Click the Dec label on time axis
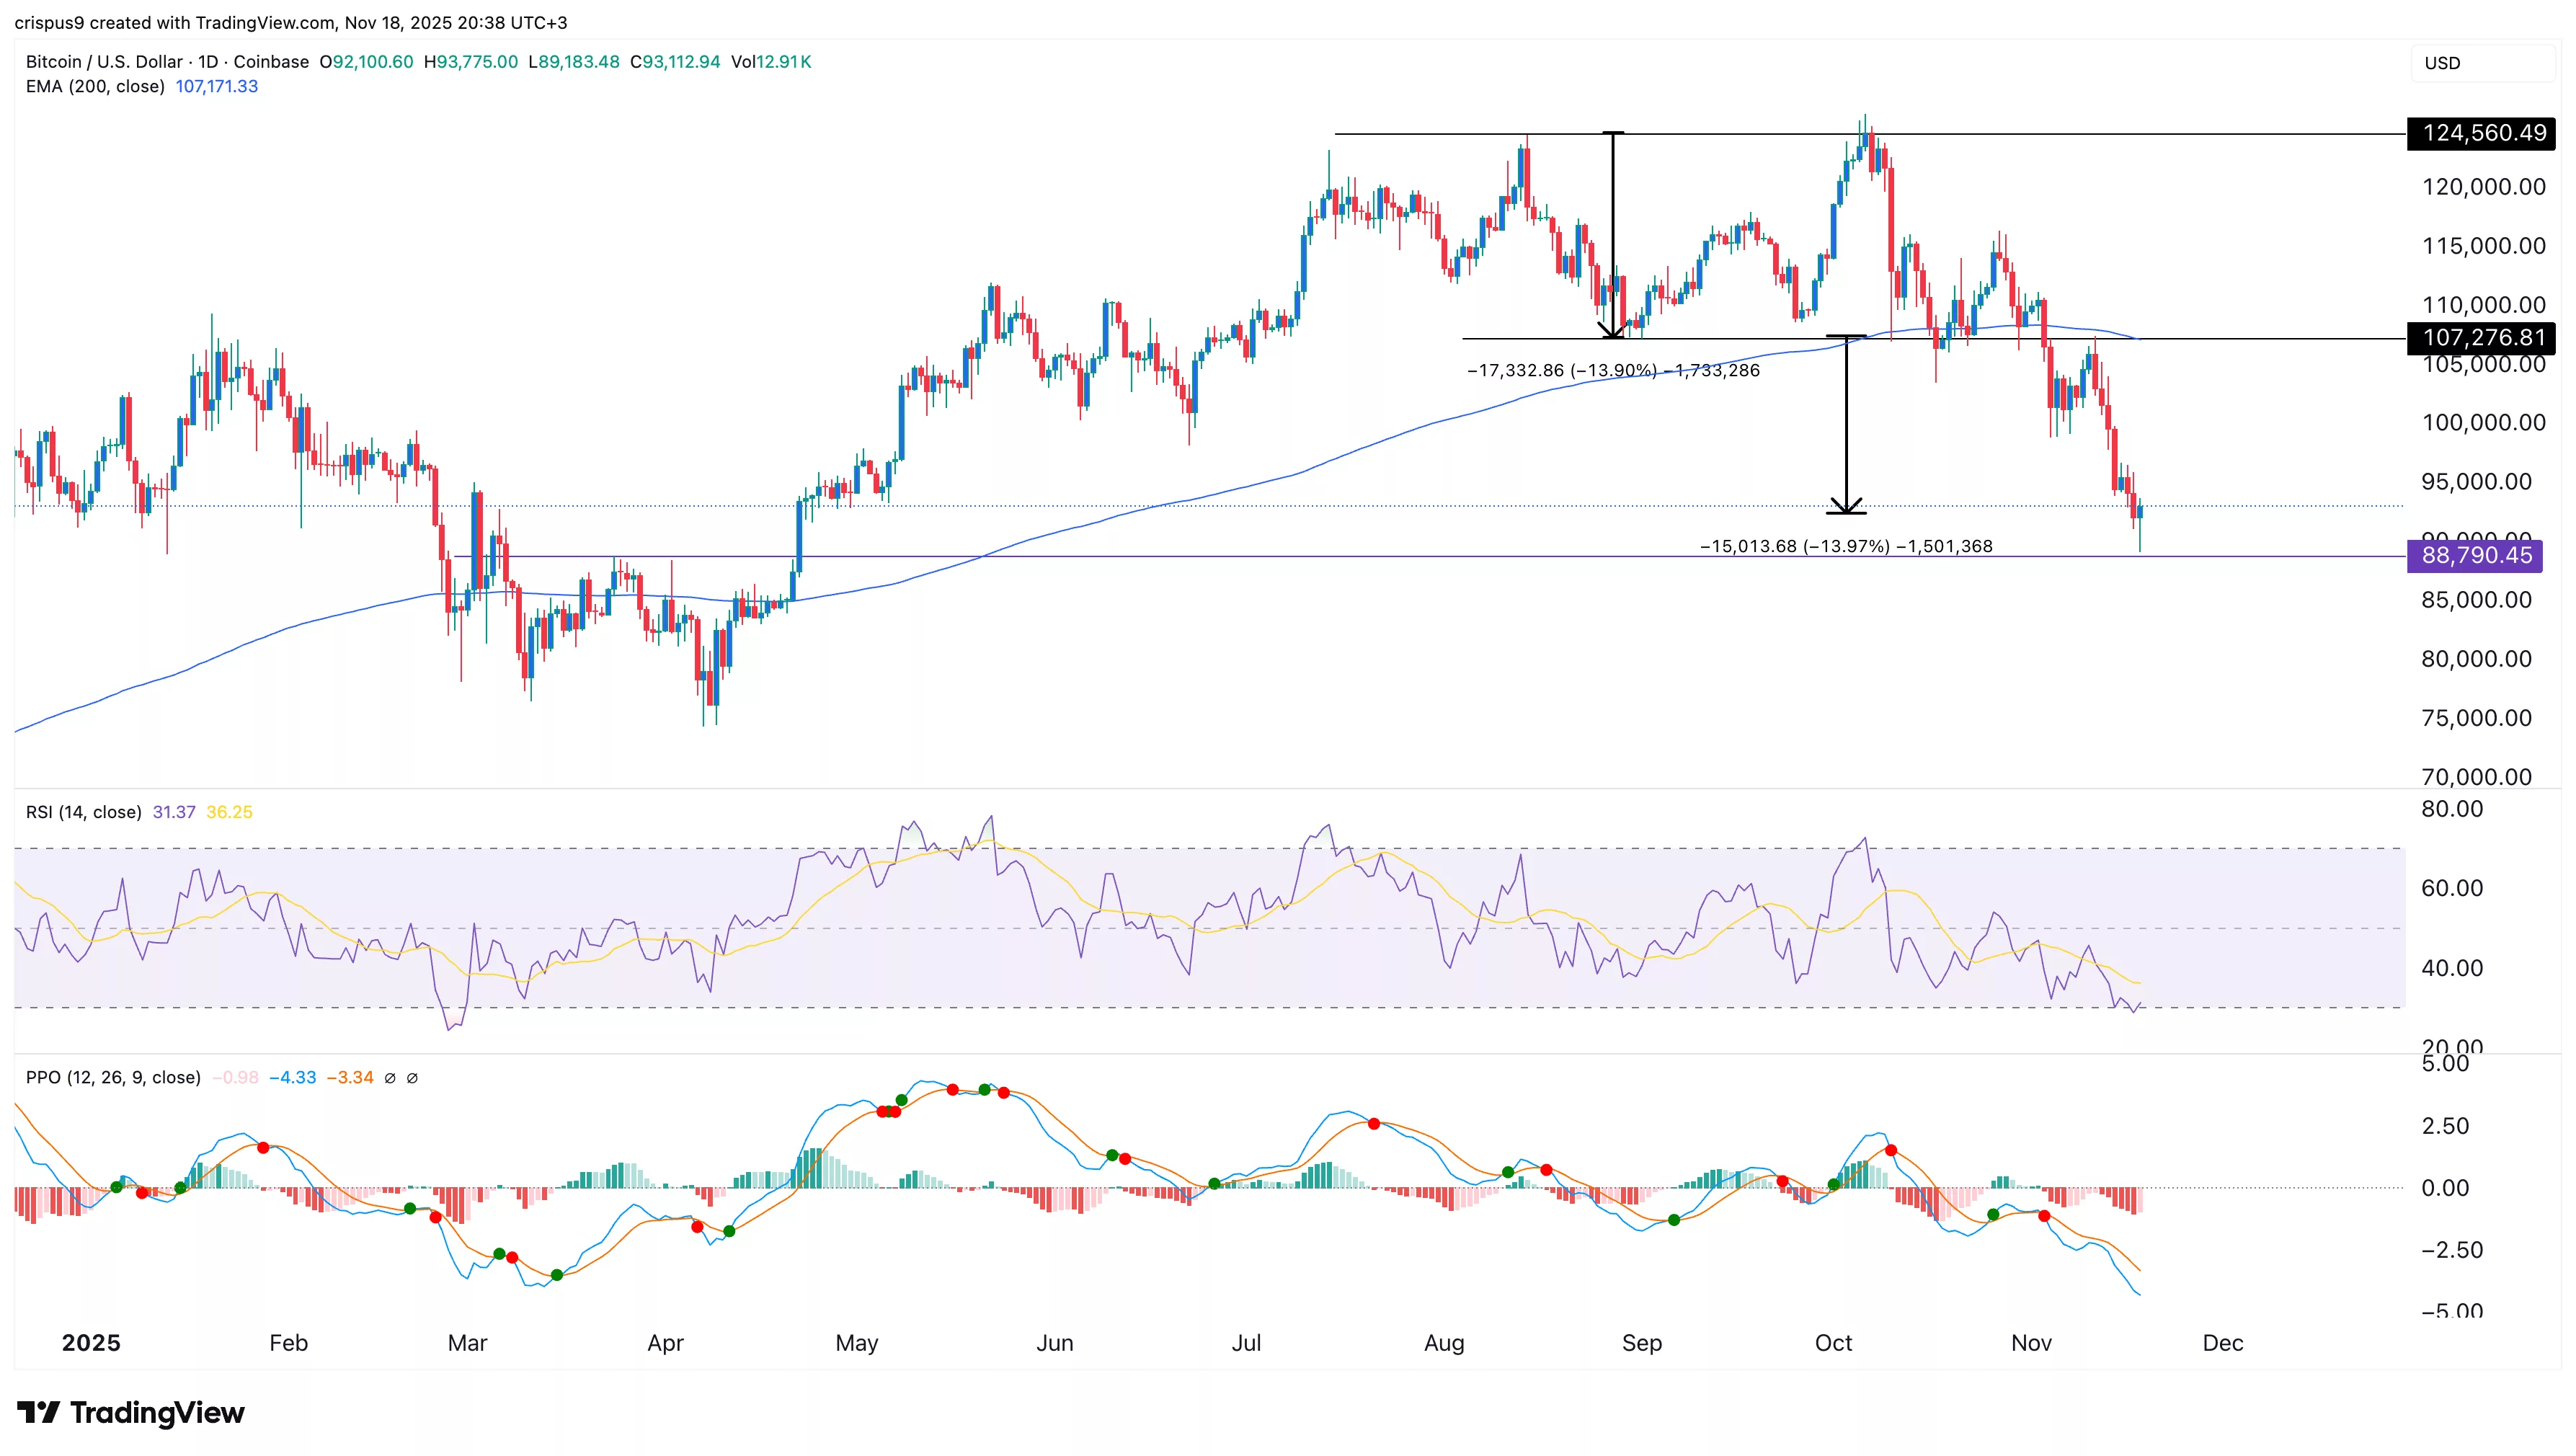The width and height of the screenshot is (2576, 1456). pos(2222,1343)
